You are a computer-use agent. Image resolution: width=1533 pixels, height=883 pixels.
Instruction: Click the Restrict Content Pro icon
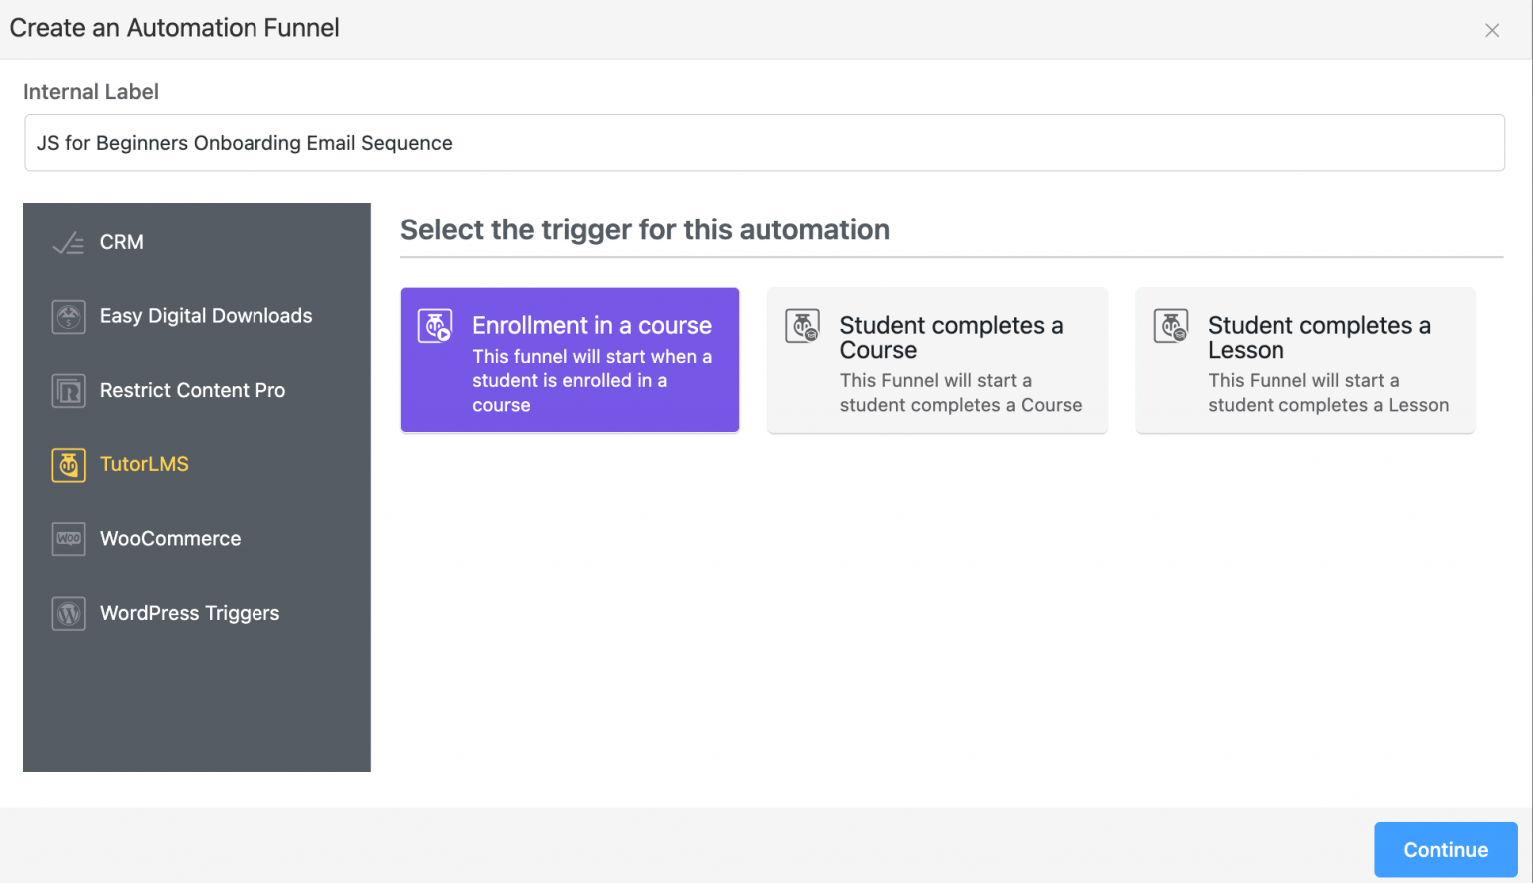pyautogui.click(x=68, y=390)
